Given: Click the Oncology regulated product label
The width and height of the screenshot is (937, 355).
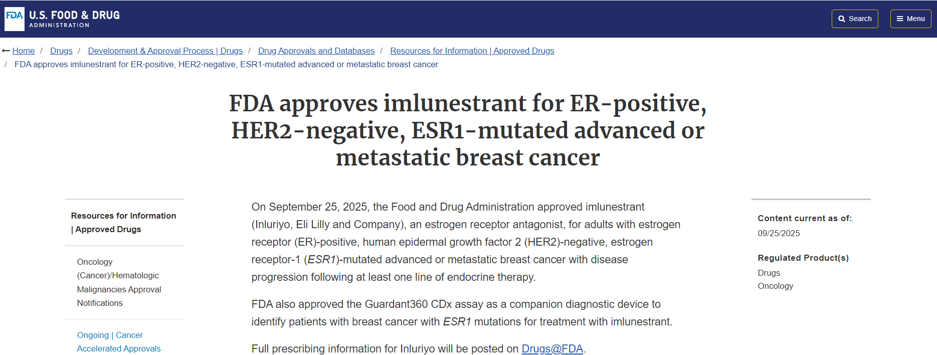Looking at the screenshot, I should coord(775,286).
